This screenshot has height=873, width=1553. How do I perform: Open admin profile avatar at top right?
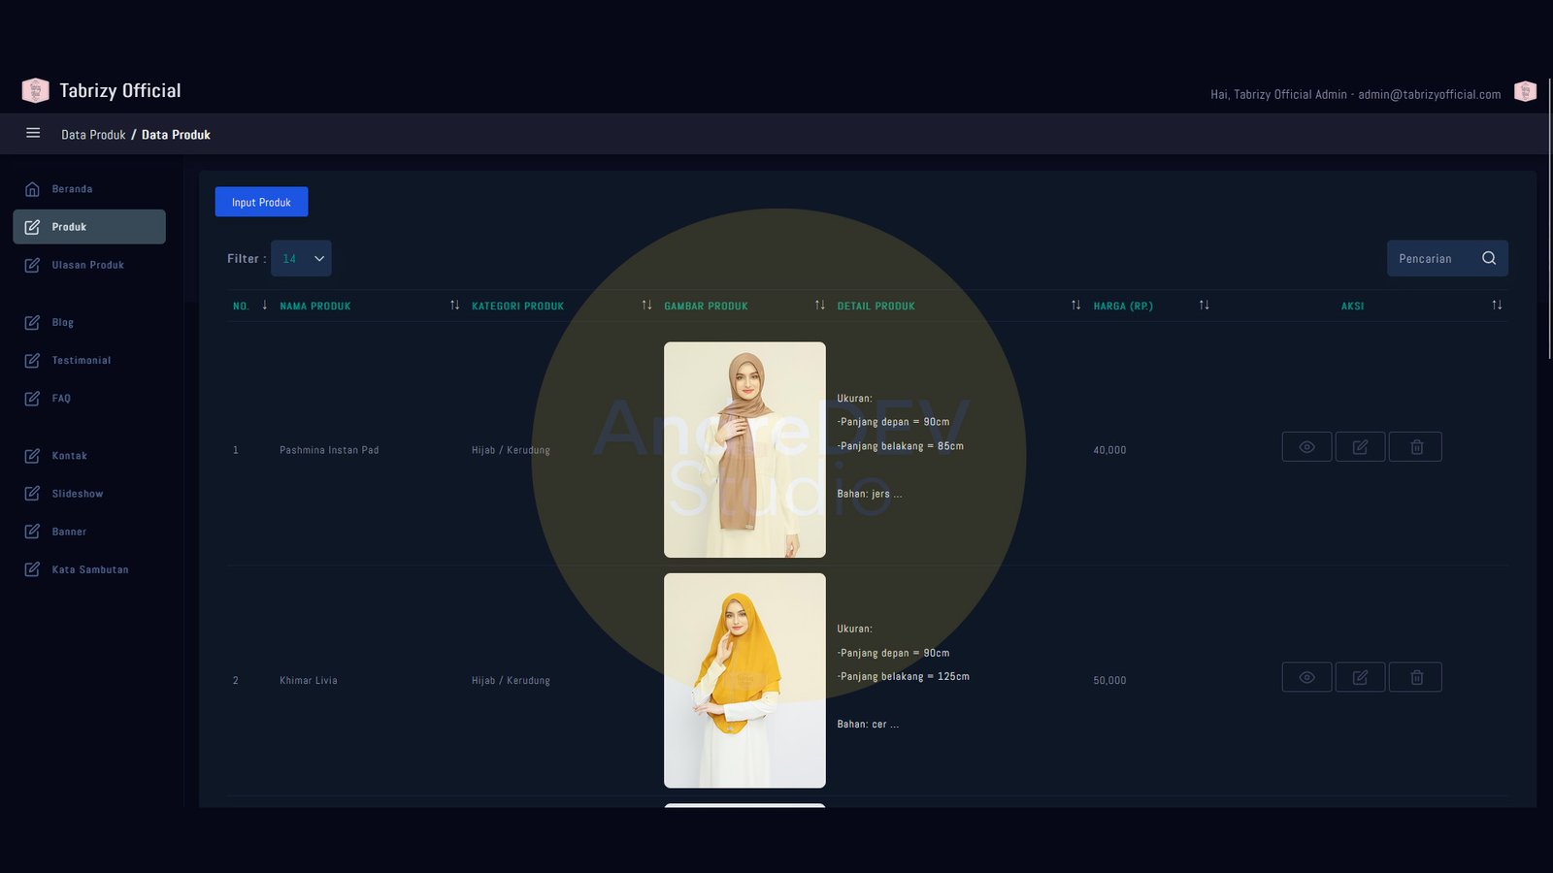(x=1525, y=91)
